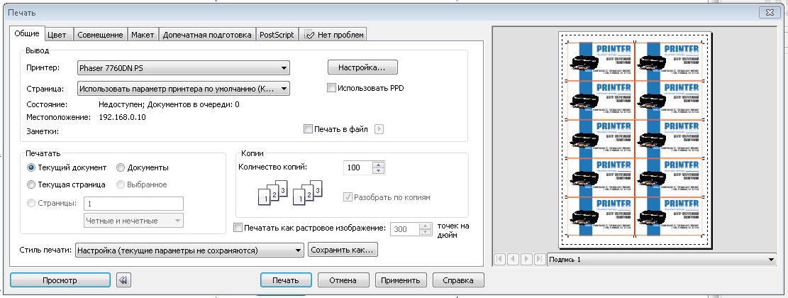Screen dimensions: 788x298
Task: Increase number of copies
Action: point(379,165)
